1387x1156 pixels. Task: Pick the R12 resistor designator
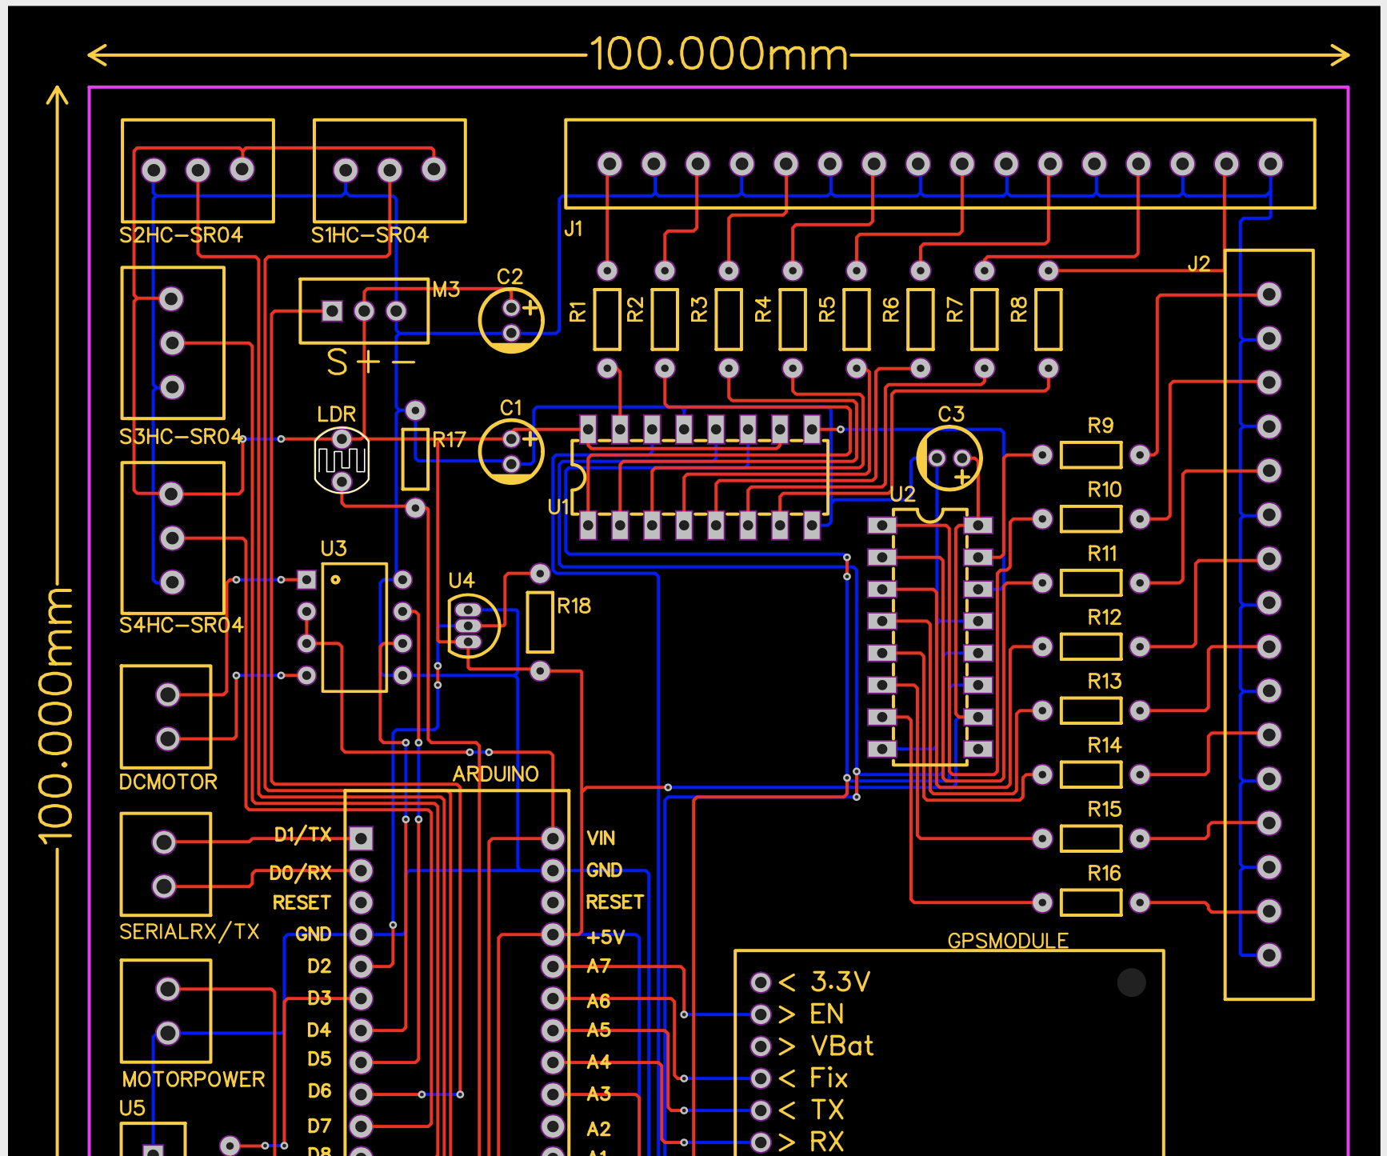click(x=1105, y=618)
